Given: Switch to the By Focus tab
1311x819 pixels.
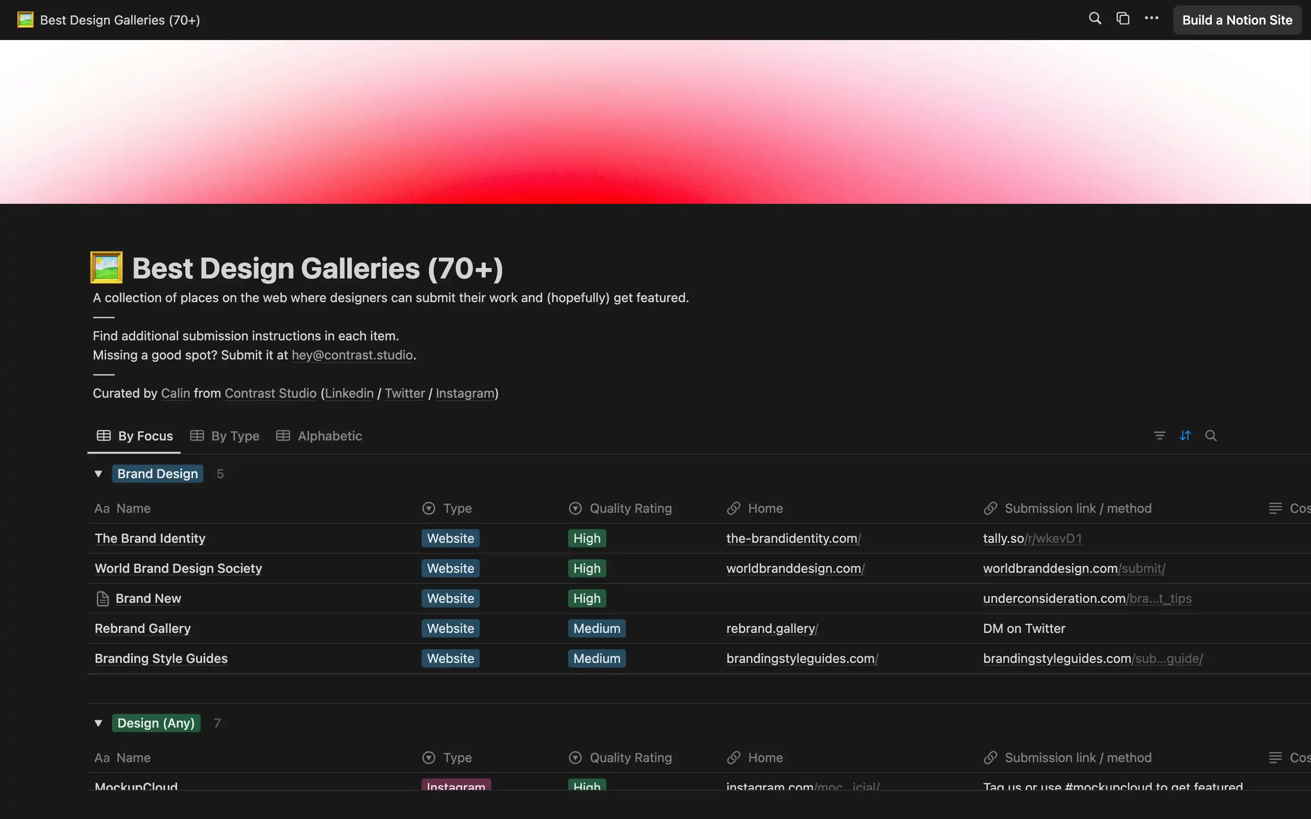Looking at the screenshot, I should [x=134, y=435].
